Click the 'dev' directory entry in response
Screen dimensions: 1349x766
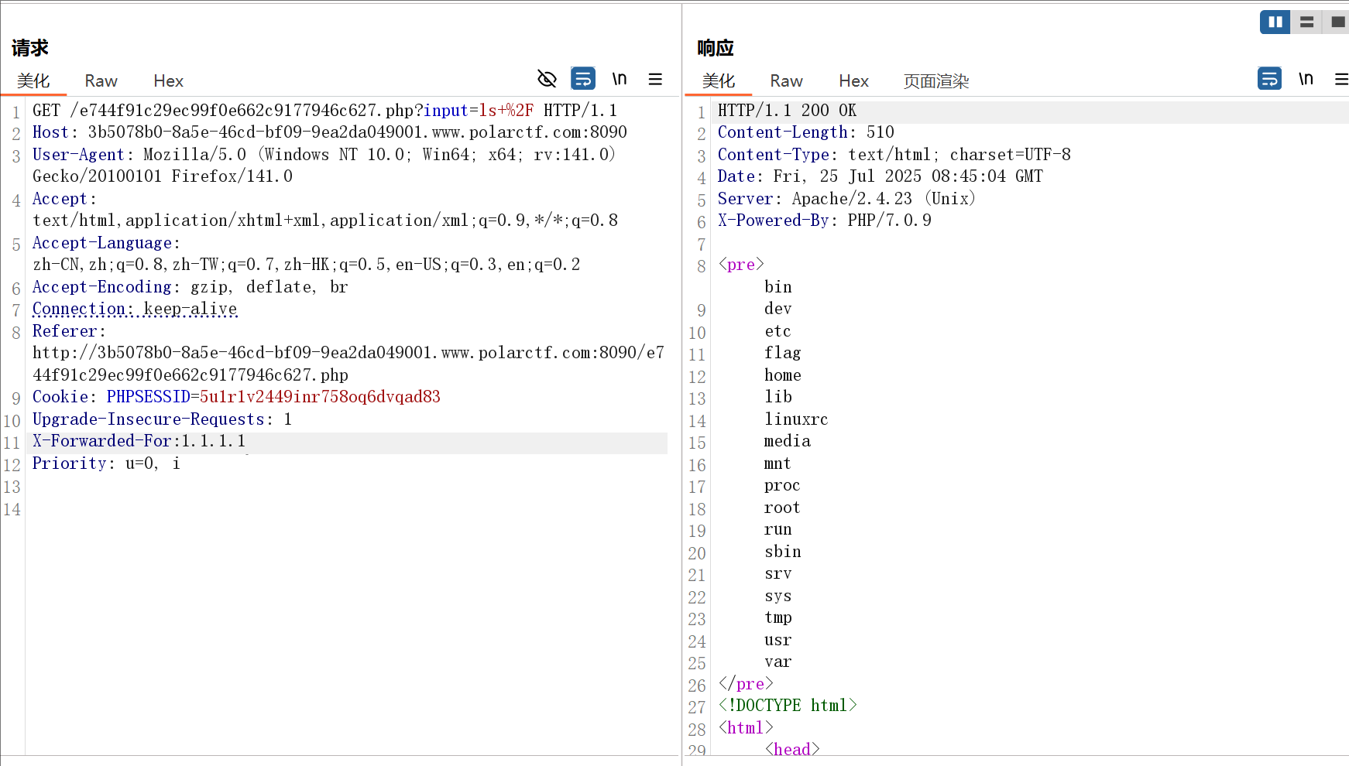click(x=778, y=309)
